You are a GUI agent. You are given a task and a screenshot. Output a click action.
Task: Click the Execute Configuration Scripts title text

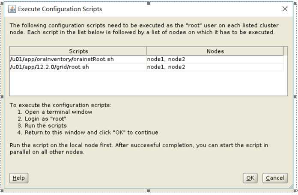coord(60,9)
